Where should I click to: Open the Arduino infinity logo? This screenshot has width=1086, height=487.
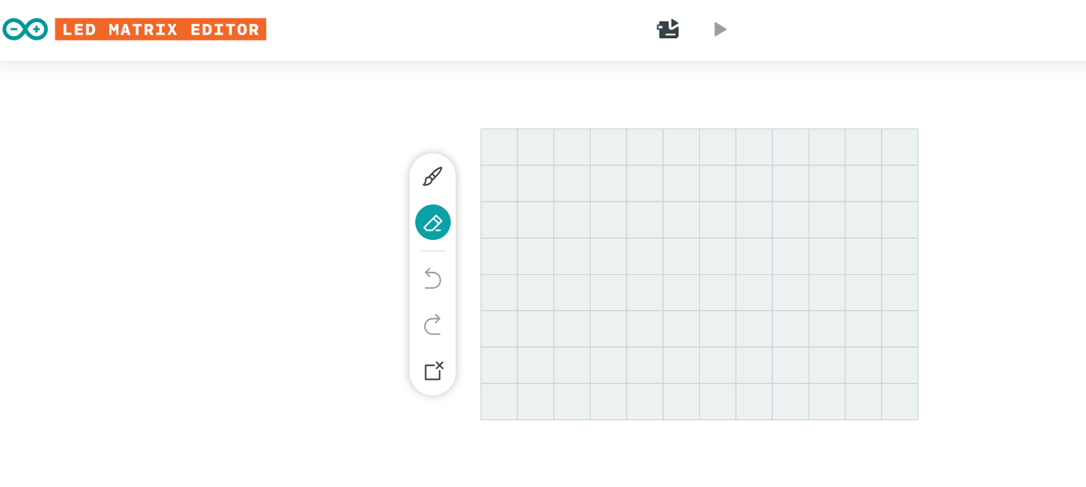click(x=25, y=29)
